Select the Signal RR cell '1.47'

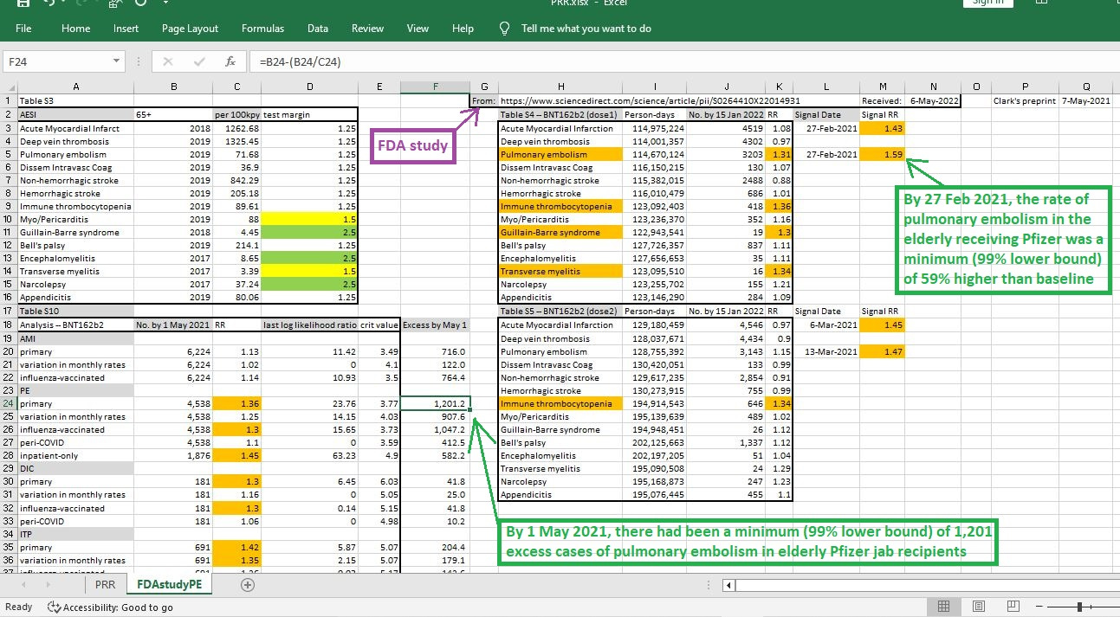click(883, 351)
